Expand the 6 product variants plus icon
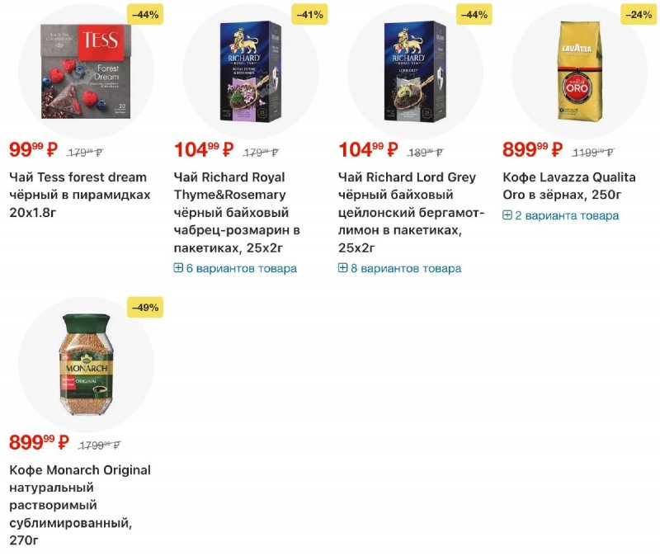660x556 pixels. [178, 268]
